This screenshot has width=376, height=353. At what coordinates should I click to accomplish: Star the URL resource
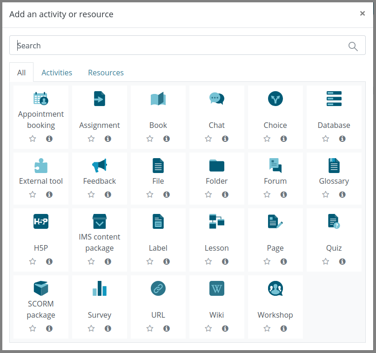pos(150,328)
